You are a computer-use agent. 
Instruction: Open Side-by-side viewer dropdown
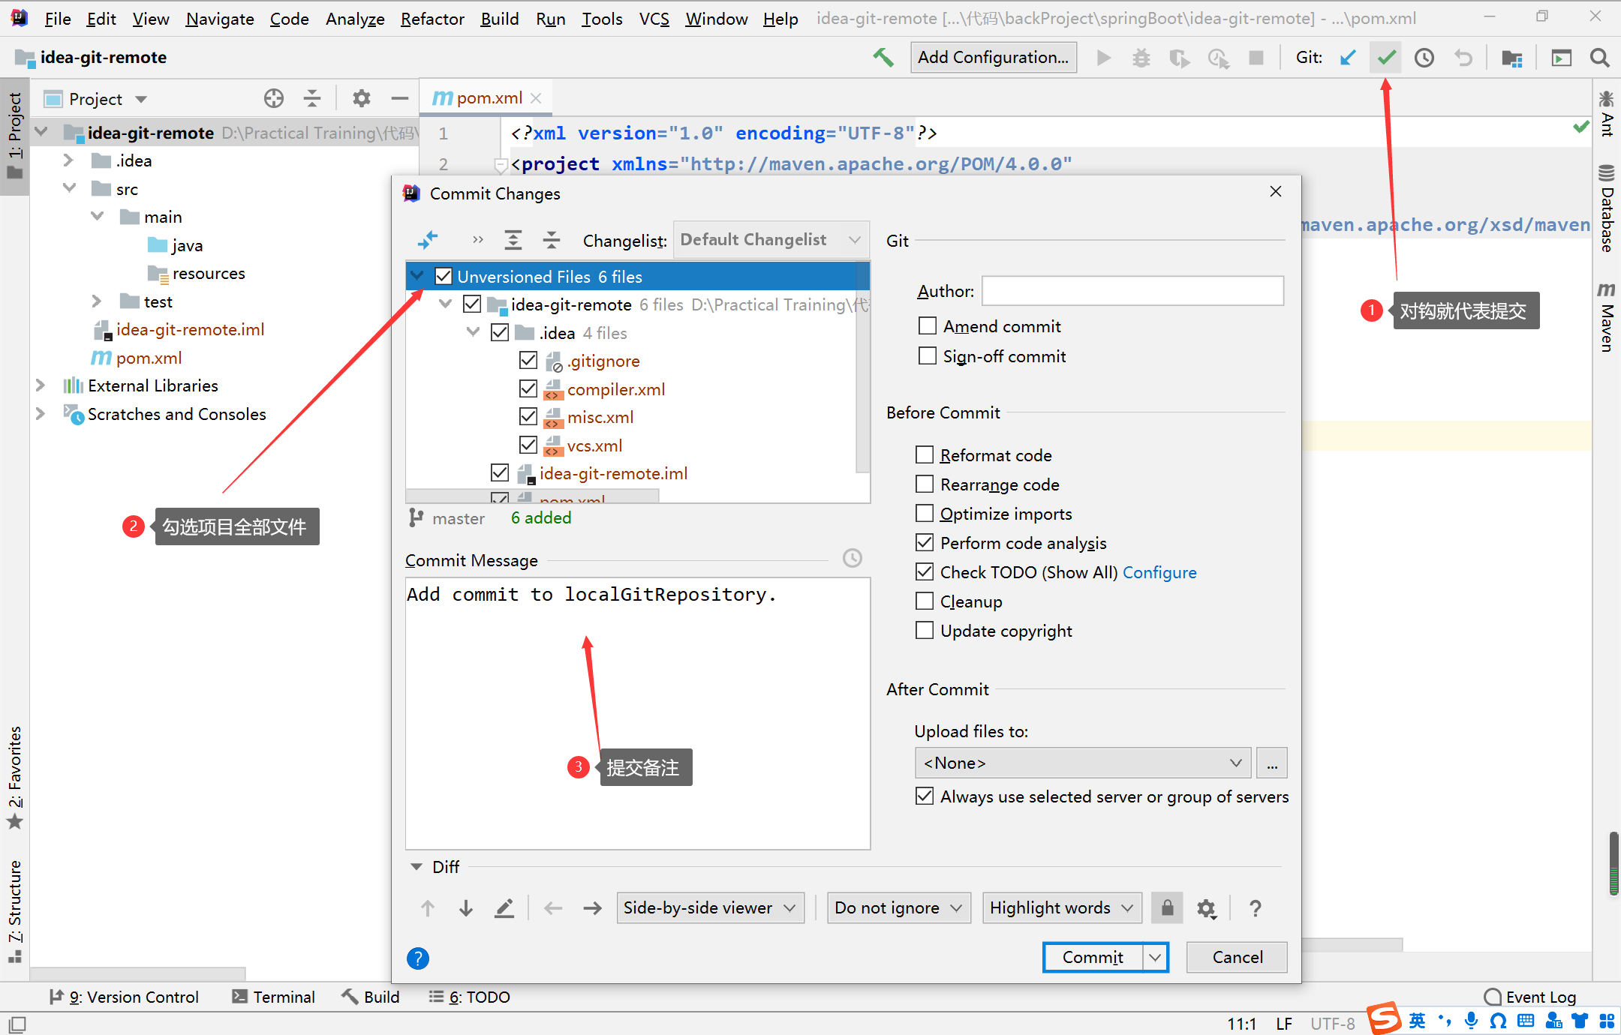point(710,908)
